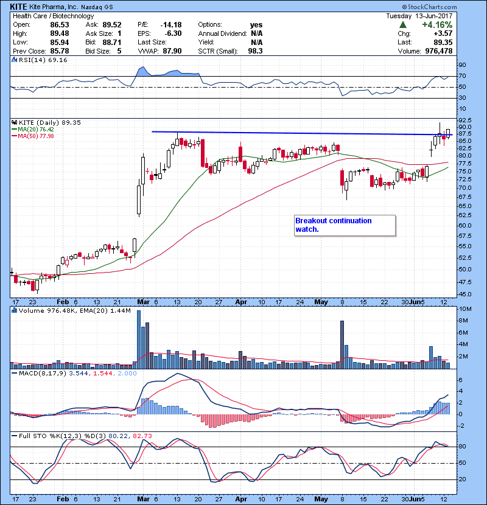Click the 45.0 price axis label
The width and height of the screenshot is (487, 505).
(x=464, y=294)
